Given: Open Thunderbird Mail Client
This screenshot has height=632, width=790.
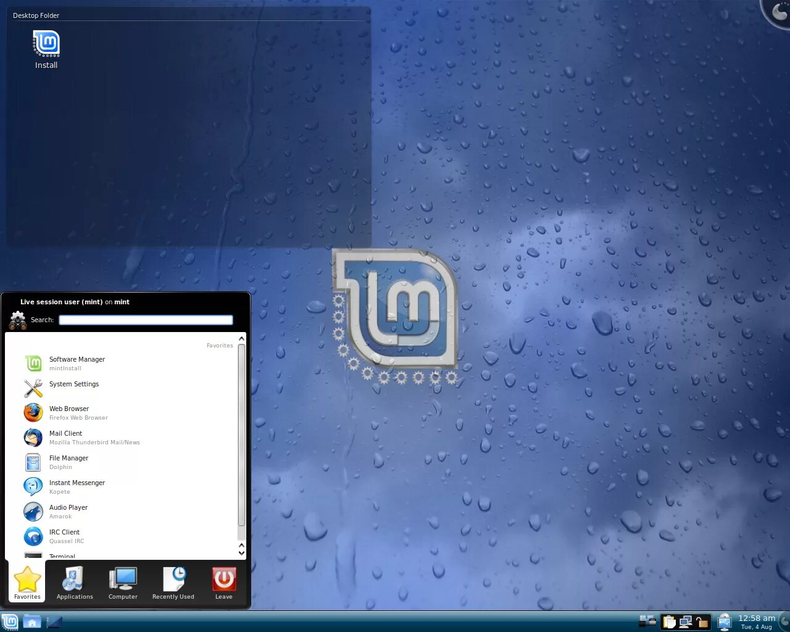Looking at the screenshot, I should 128,438.
